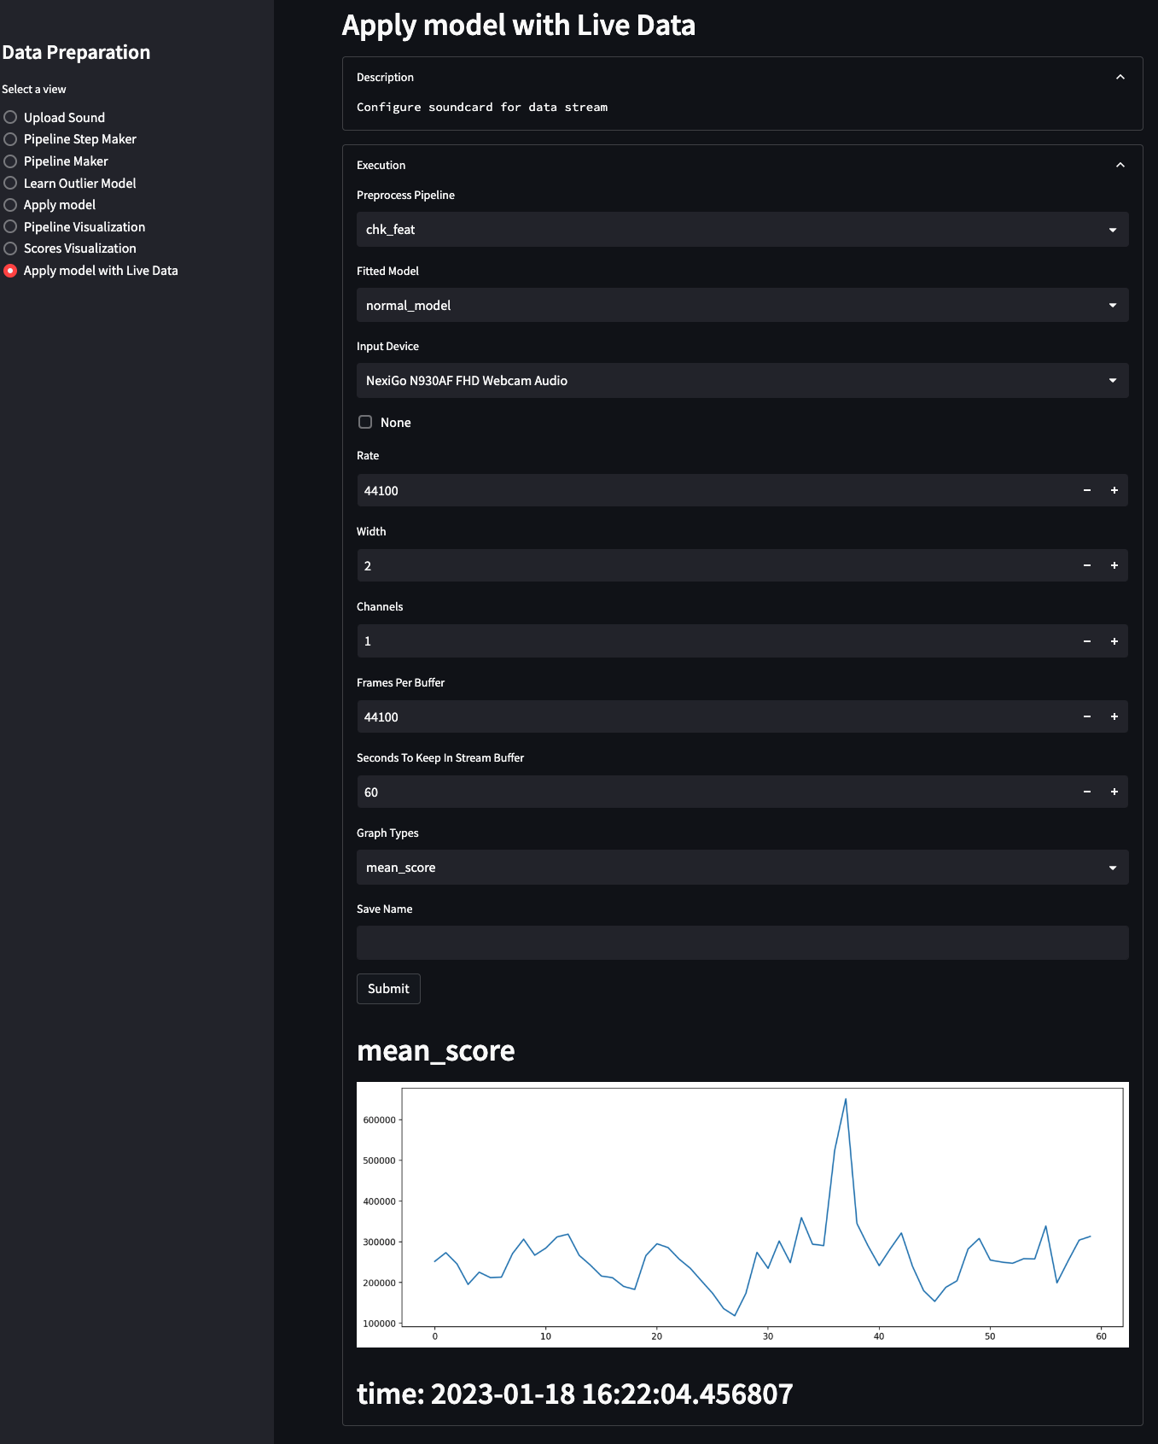Click the 'mean_score' chart heading

pyautogui.click(x=436, y=1050)
